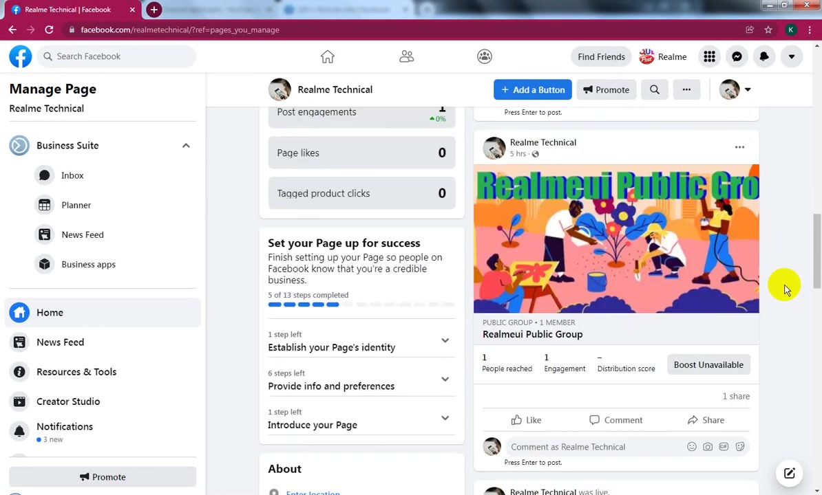The image size is (822, 495).
Task: Attach a GIF to the comment
Action: (724, 447)
